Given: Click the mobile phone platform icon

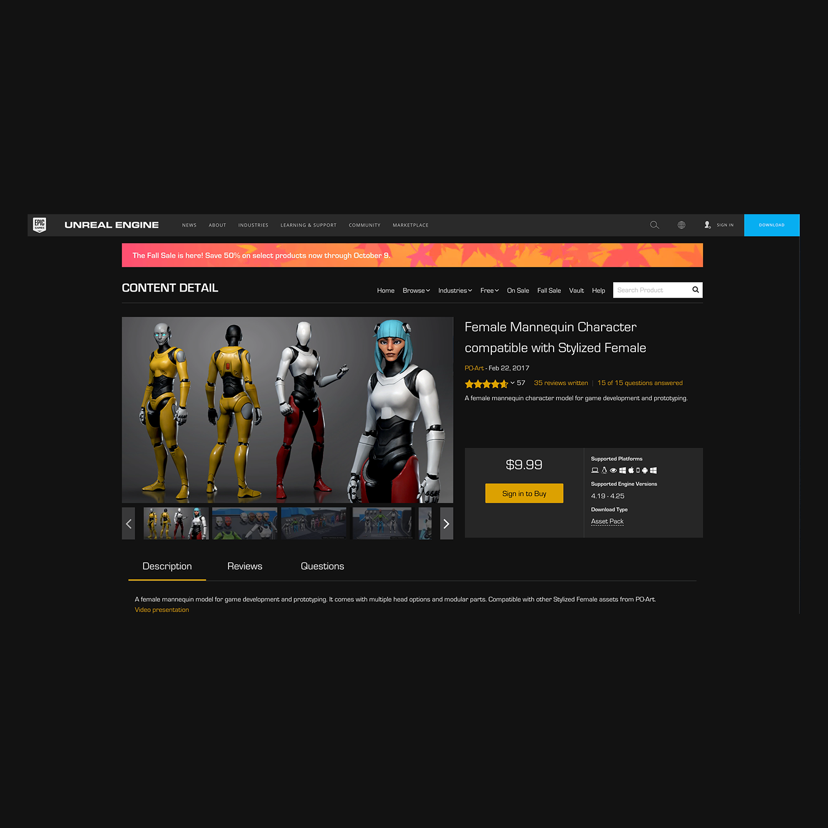Looking at the screenshot, I should pos(638,470).
